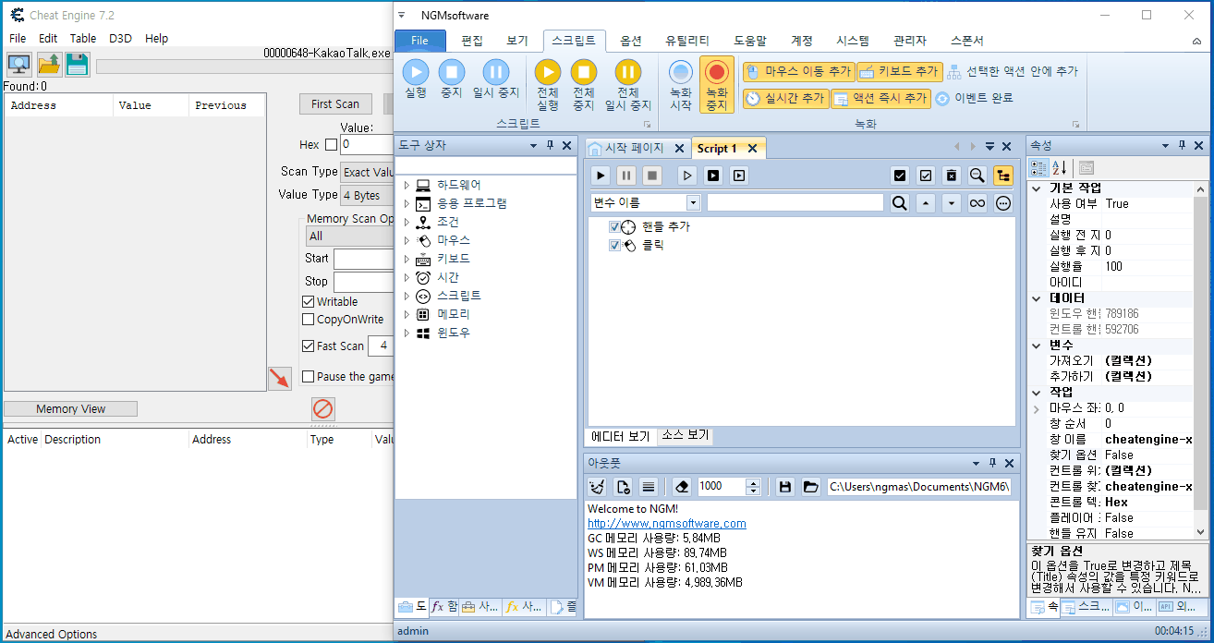
Task: Click the eraser icon in 아웃풋 panel
Action: (682, 486)
